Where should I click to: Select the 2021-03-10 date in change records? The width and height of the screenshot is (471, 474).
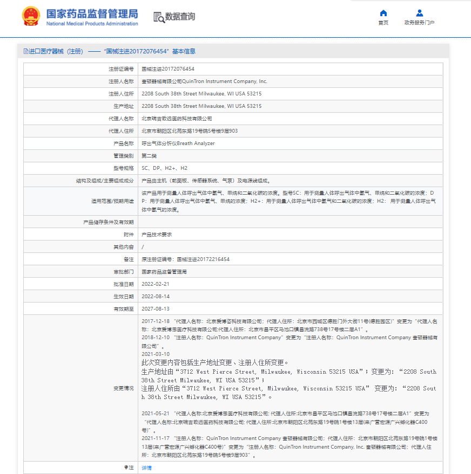[156, 354]
